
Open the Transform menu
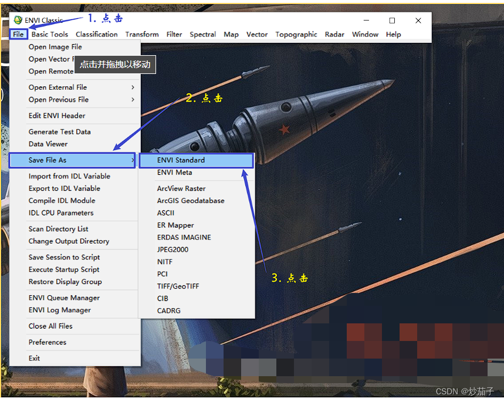[x=142, y=35]
